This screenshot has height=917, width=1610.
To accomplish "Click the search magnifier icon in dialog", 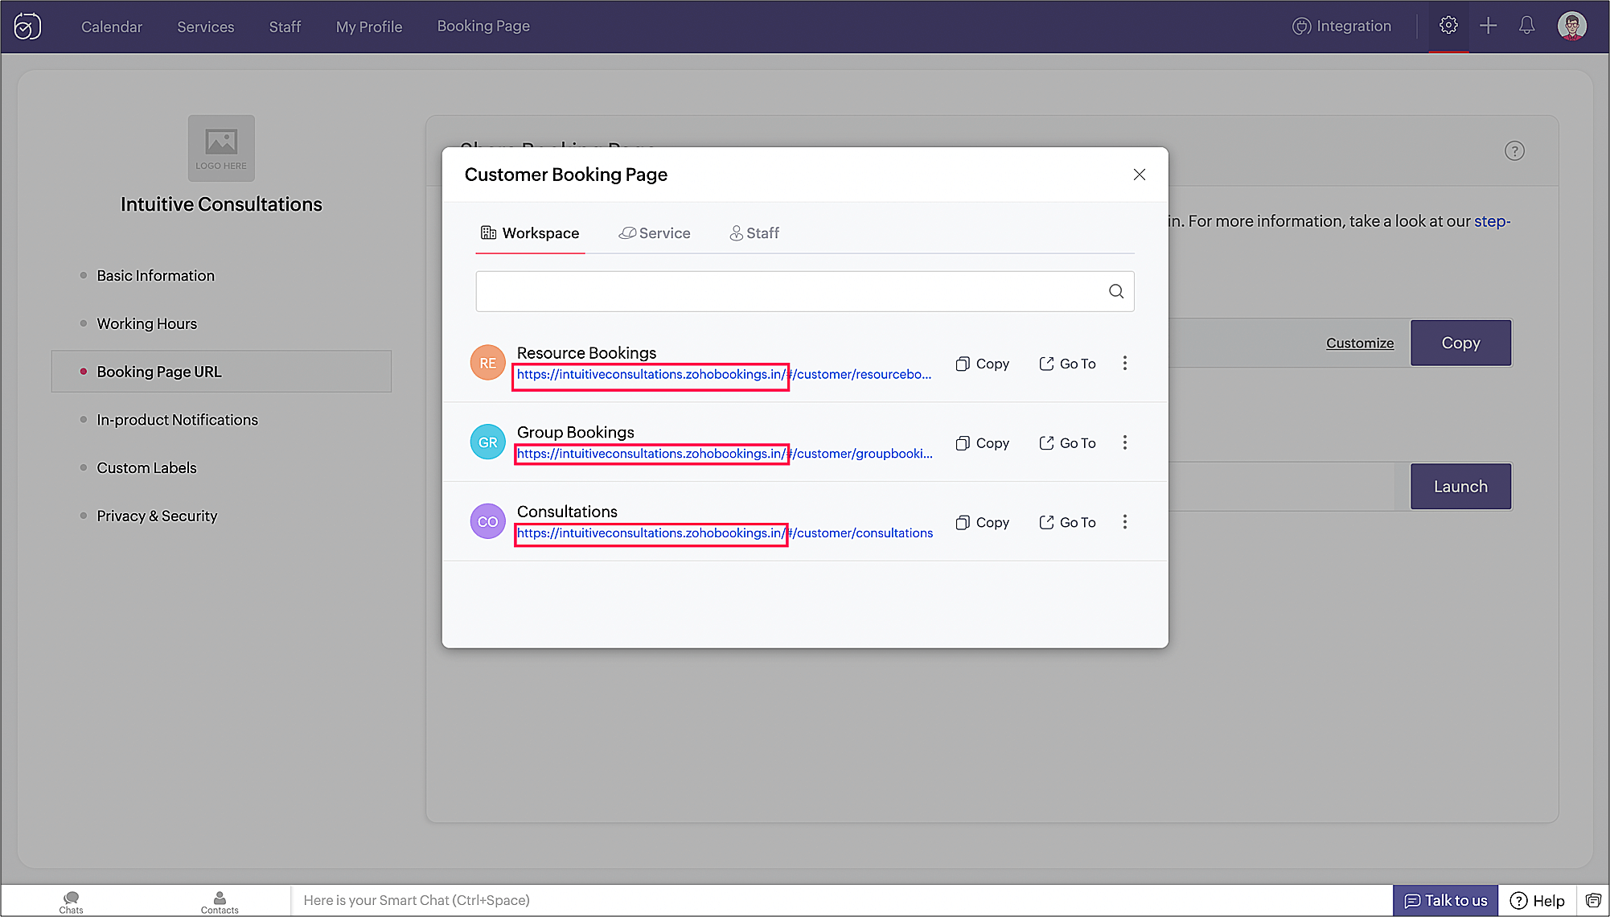I will click(1115, 291).
